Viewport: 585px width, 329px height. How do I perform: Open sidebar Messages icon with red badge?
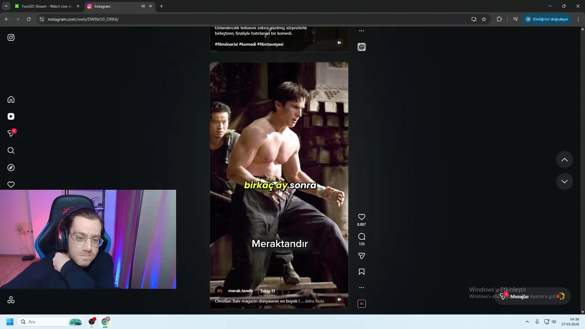tap(11, 133)
